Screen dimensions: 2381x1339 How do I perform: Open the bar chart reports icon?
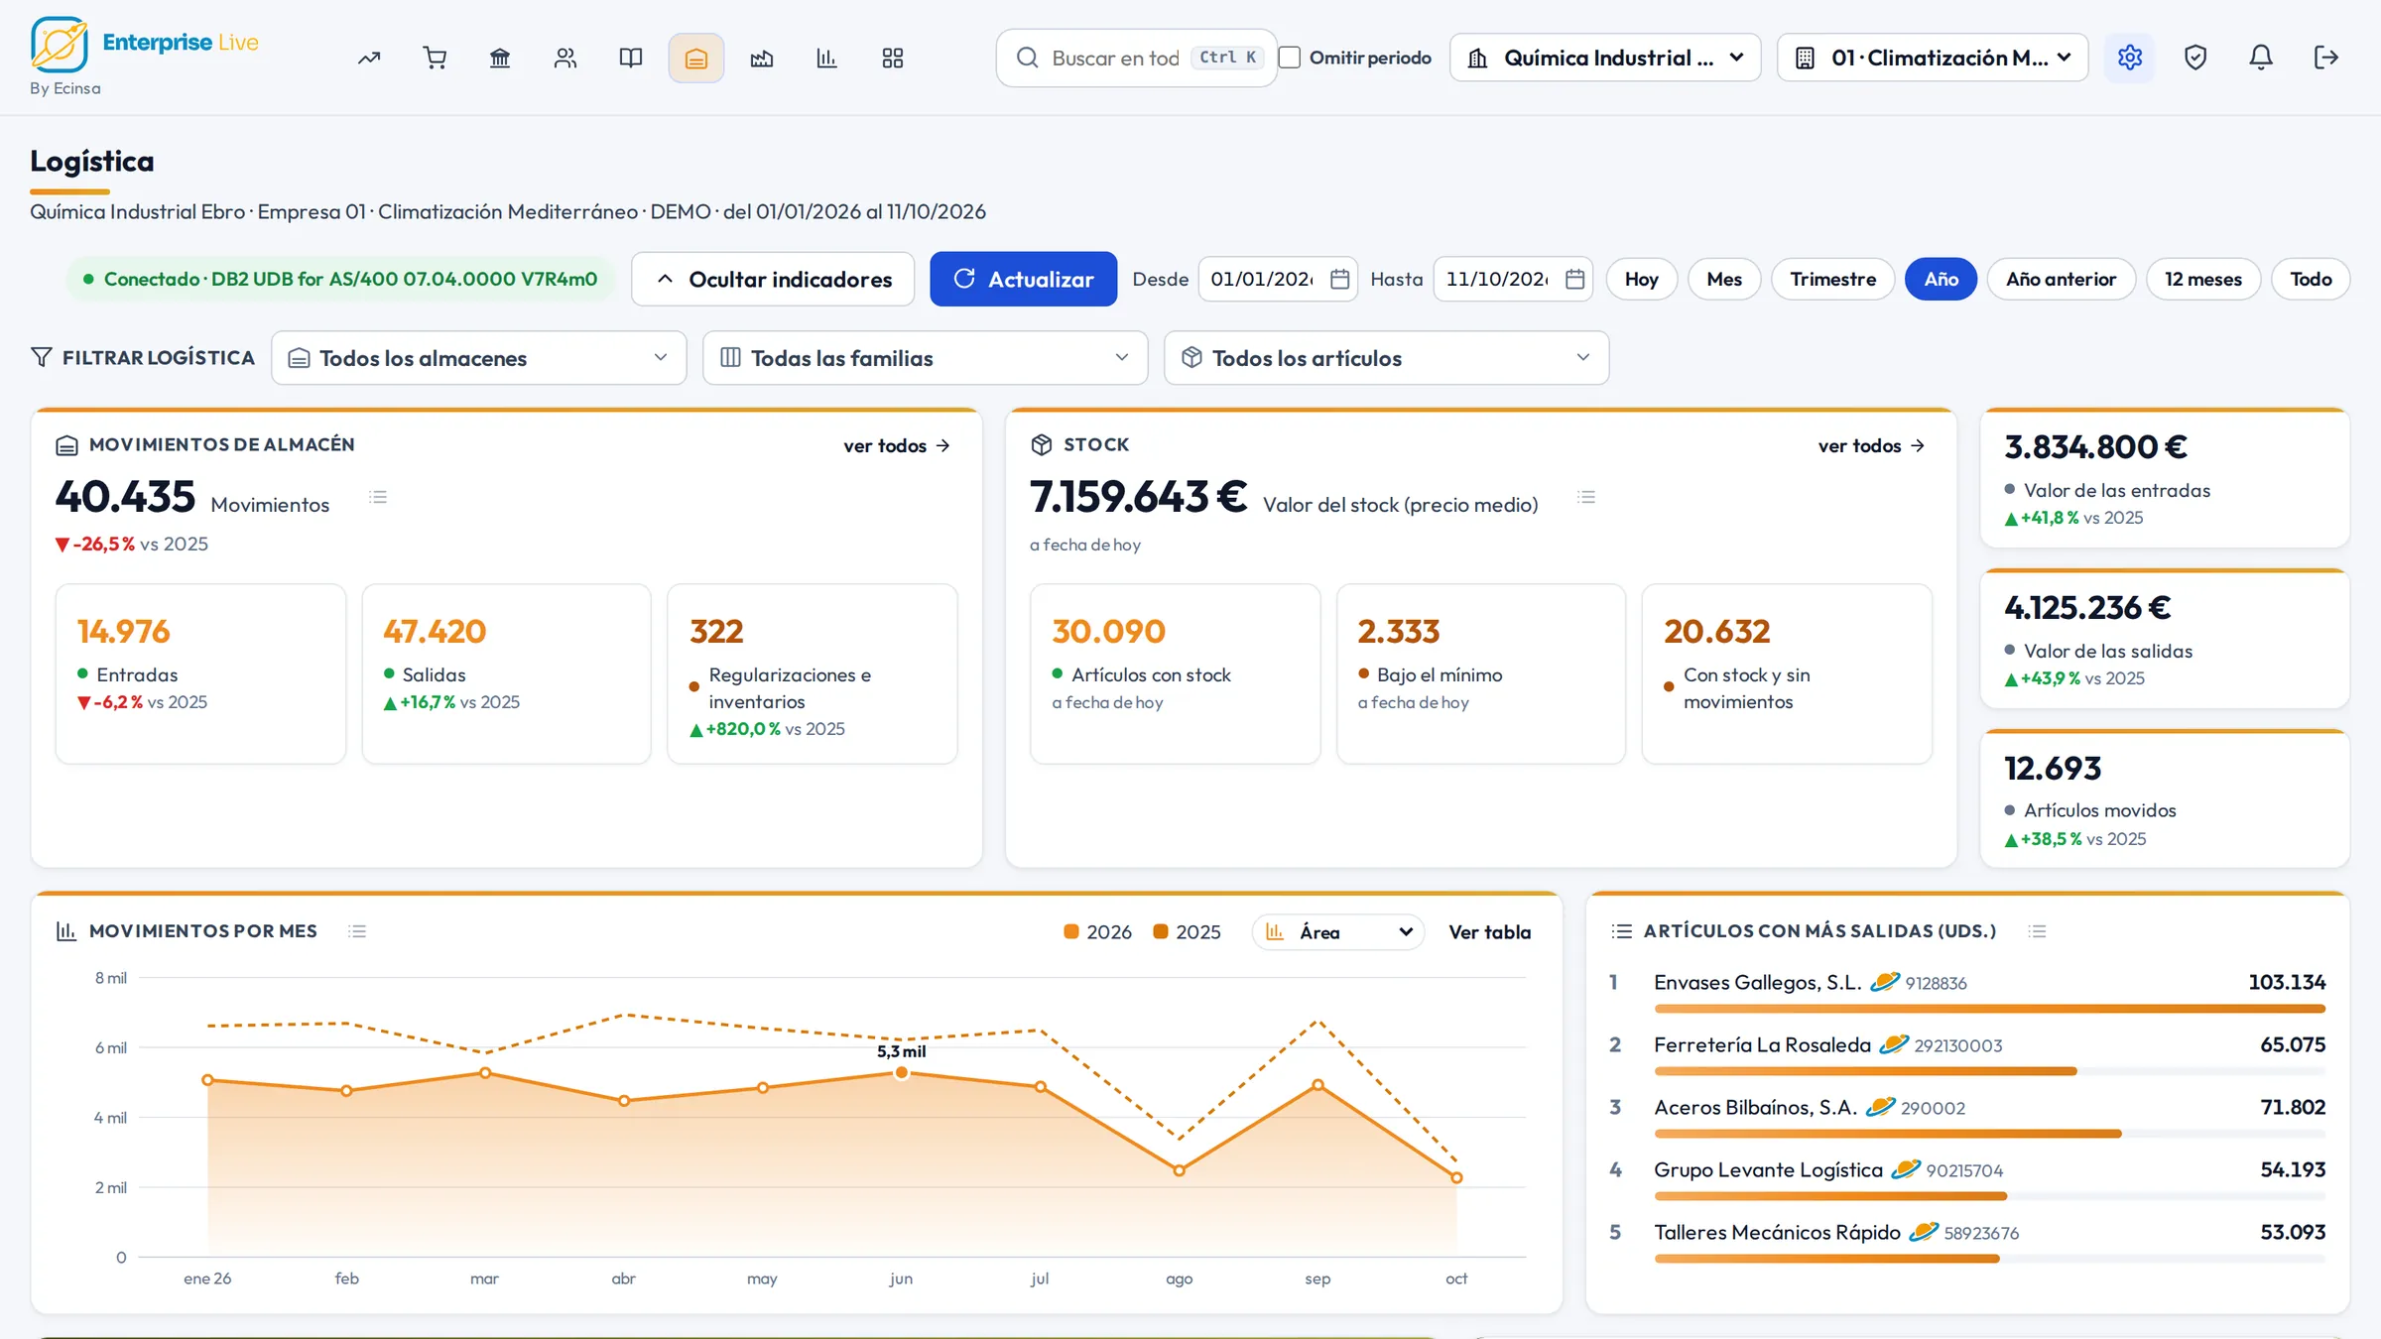826,58
